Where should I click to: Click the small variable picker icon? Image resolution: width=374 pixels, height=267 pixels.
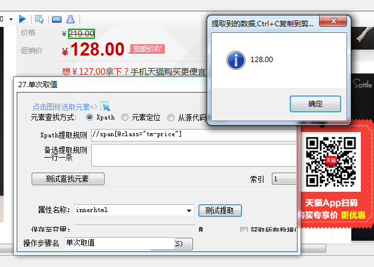201,229
